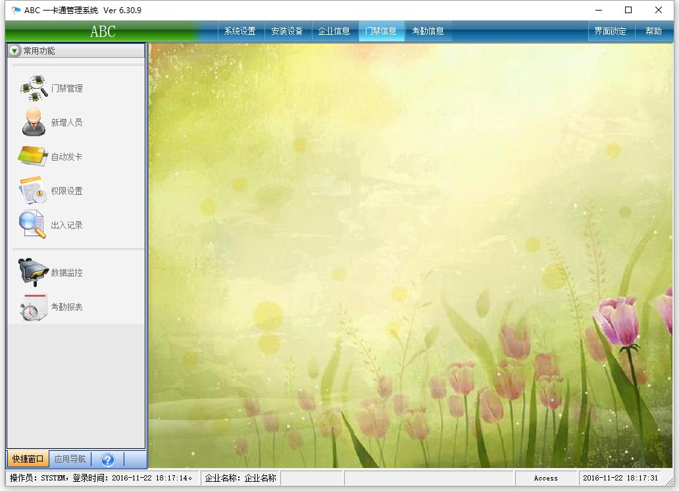Open 权限设置 permissions document icon
This screenshot has height=491, width=679.
[32, 191]
